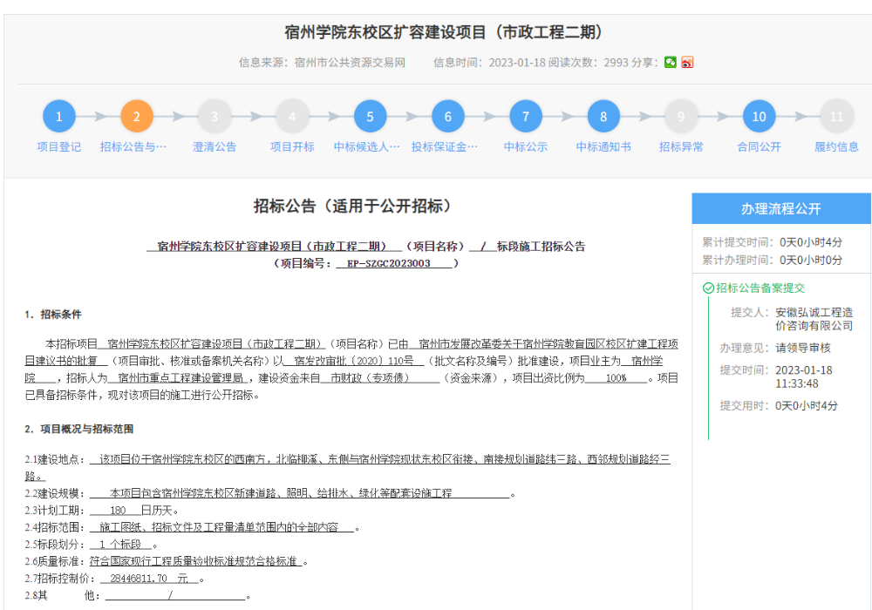
Task: Open the 项目开标 step label
Action: (x=292, y=146)
